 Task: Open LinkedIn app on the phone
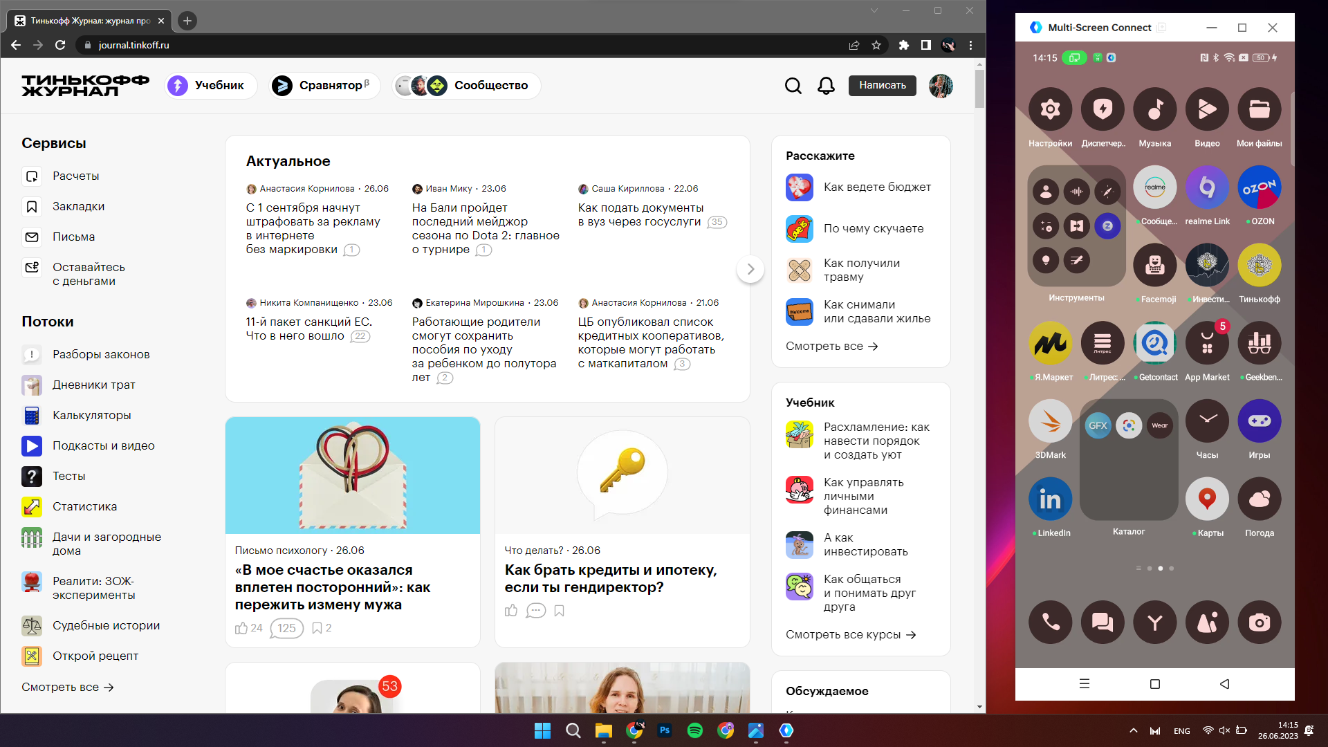coord(1050,499)
